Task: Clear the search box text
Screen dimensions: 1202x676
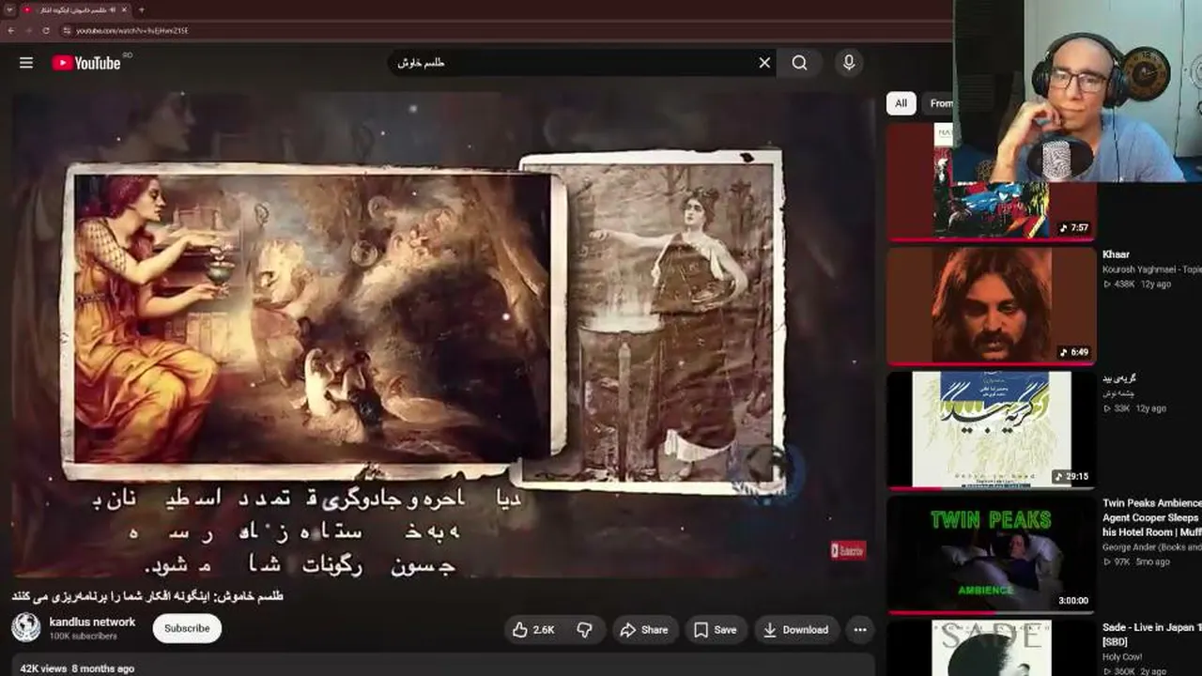Action: coord(764,63)
